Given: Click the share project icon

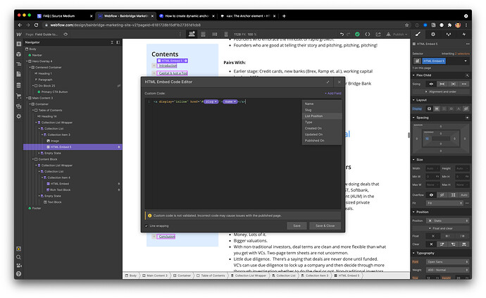Looking at the screenshot, I should [378, 34].
